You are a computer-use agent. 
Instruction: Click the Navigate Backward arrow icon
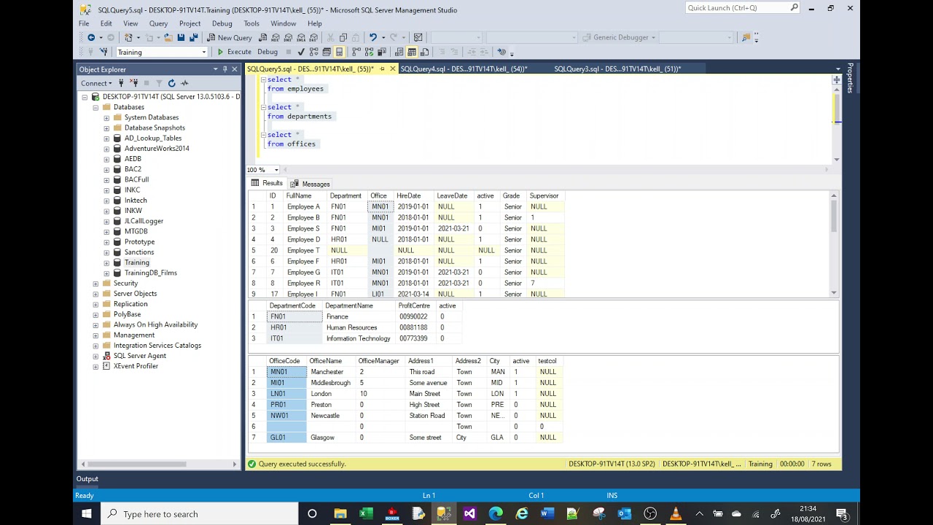point(91,37)
